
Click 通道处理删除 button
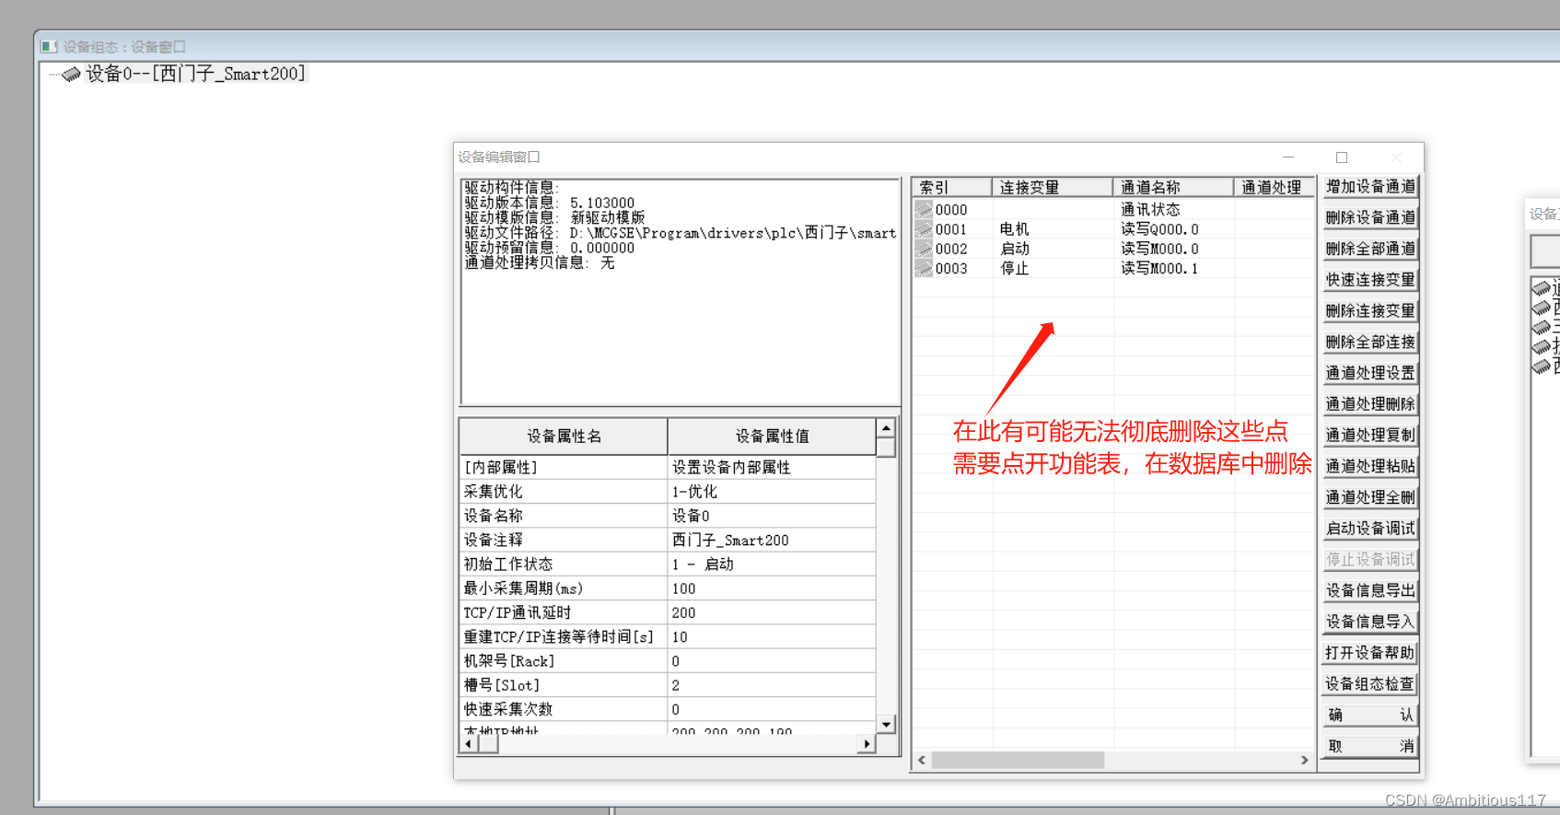click(x=1370, y=403)
